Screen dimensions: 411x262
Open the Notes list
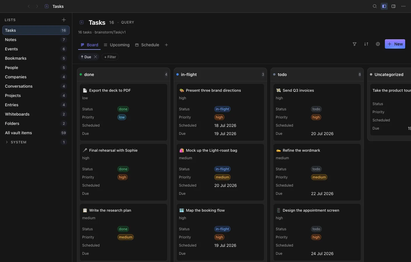pos(36,40)
